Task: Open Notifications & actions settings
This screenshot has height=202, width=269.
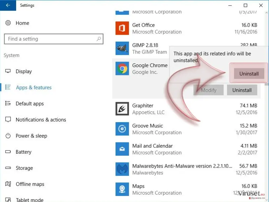Action: tap(41, 120)
